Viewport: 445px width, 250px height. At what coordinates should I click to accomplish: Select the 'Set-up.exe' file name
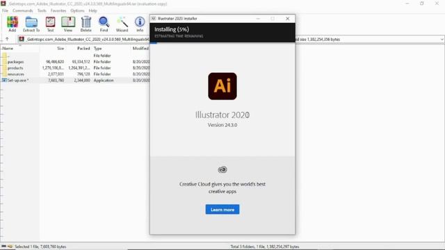[x=18, y=81]
